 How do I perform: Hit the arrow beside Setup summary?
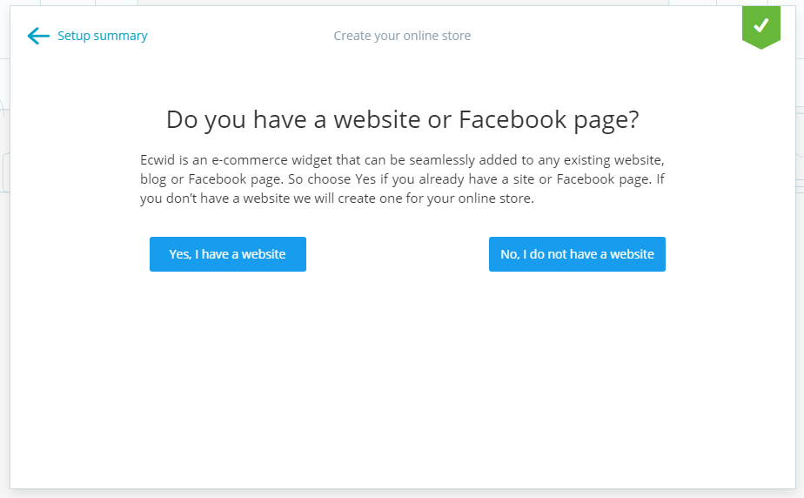[38, 36]
